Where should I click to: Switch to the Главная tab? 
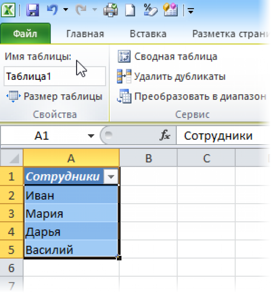pyautogui.click(x=85, y=34)
